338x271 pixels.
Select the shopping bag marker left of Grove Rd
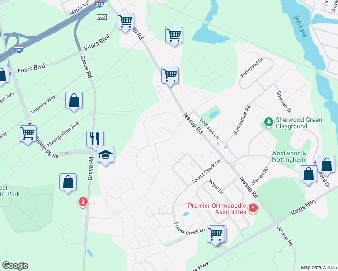click(x=68, y=183)
